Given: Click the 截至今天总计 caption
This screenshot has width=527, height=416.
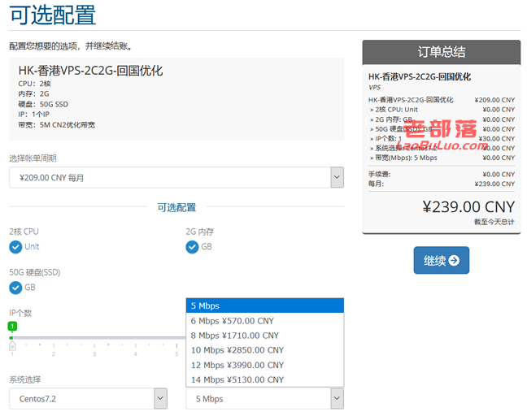Looking at the screenshot, I should coord(494,222).
